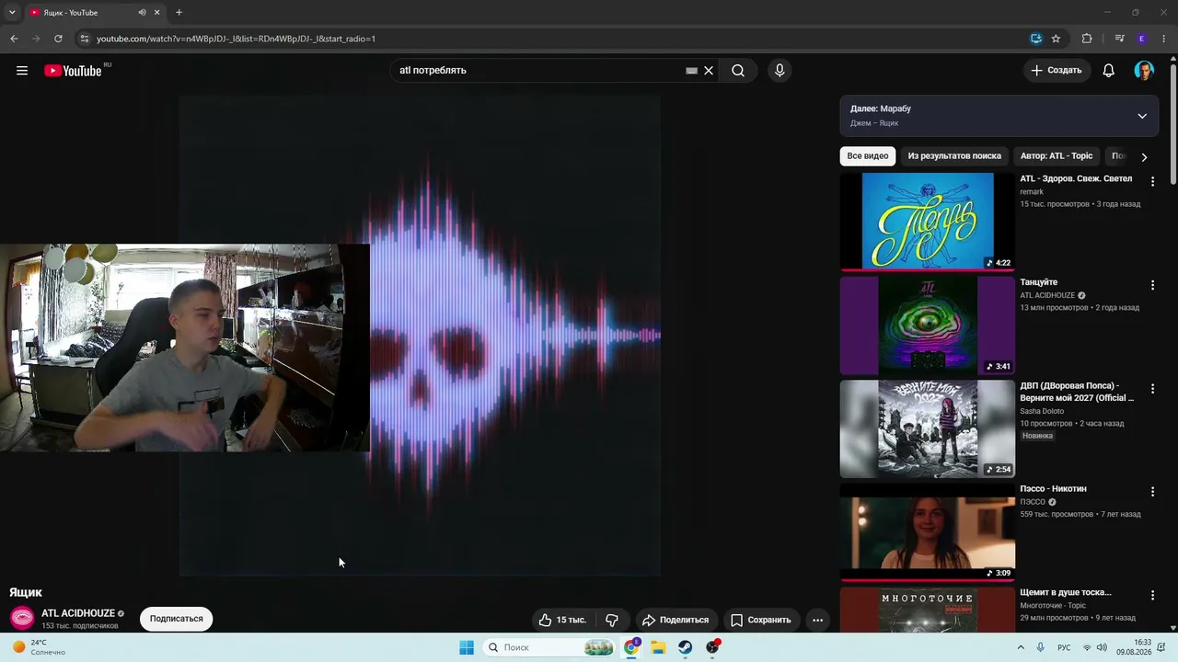Open Steam from the taskbar
This screenshot has width=1178, height=662.
point(685,647)
